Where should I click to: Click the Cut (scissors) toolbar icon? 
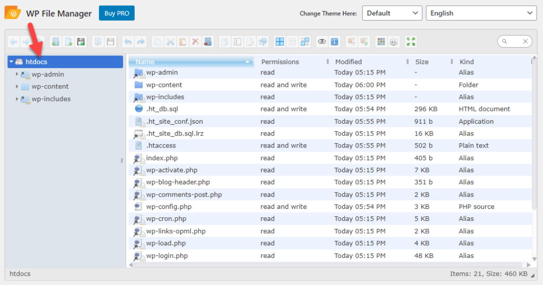[x=170, y=42]
